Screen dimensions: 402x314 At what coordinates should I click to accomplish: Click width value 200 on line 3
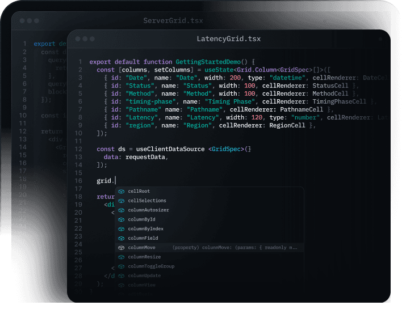236,78
